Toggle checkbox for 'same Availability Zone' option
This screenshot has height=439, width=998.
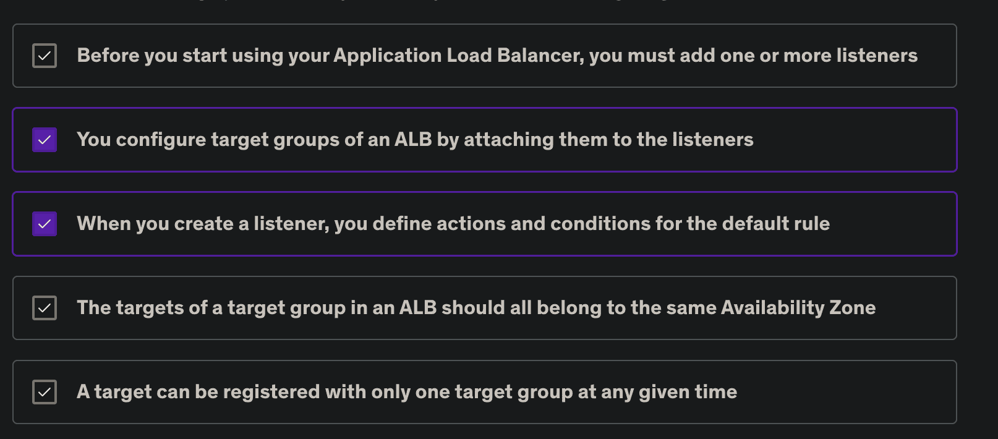pyautogui.click(x=45, y=308)
